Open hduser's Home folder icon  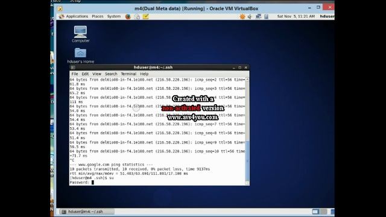(x=80, y=55)
